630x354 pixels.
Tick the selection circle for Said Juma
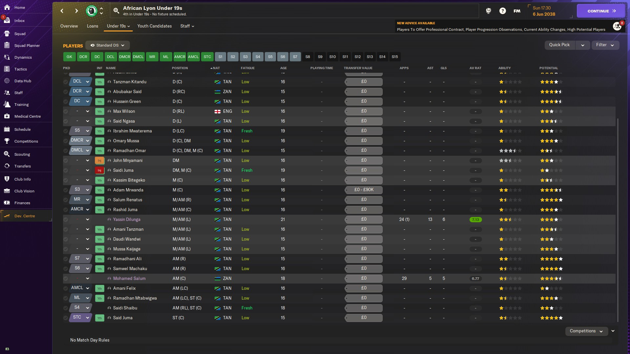coord(66,318)
